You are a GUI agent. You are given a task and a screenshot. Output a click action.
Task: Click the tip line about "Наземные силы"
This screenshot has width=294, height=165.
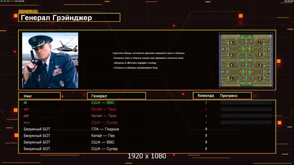(148, 58)
